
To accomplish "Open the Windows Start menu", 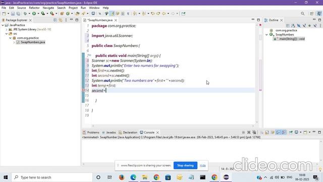I will [6, 177].
